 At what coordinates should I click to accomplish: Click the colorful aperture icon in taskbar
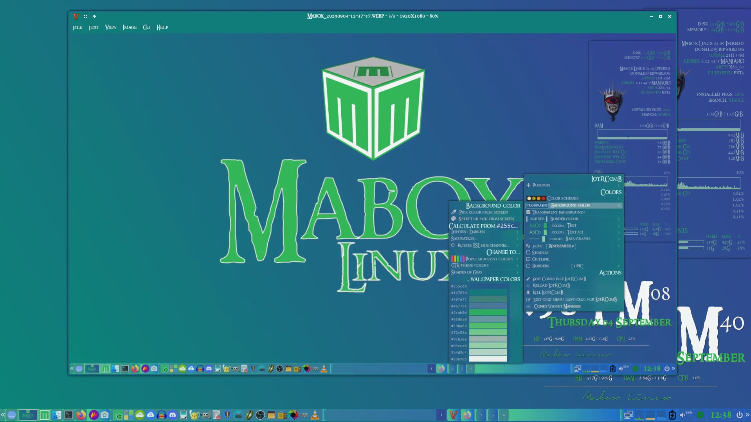coord(293,415)
